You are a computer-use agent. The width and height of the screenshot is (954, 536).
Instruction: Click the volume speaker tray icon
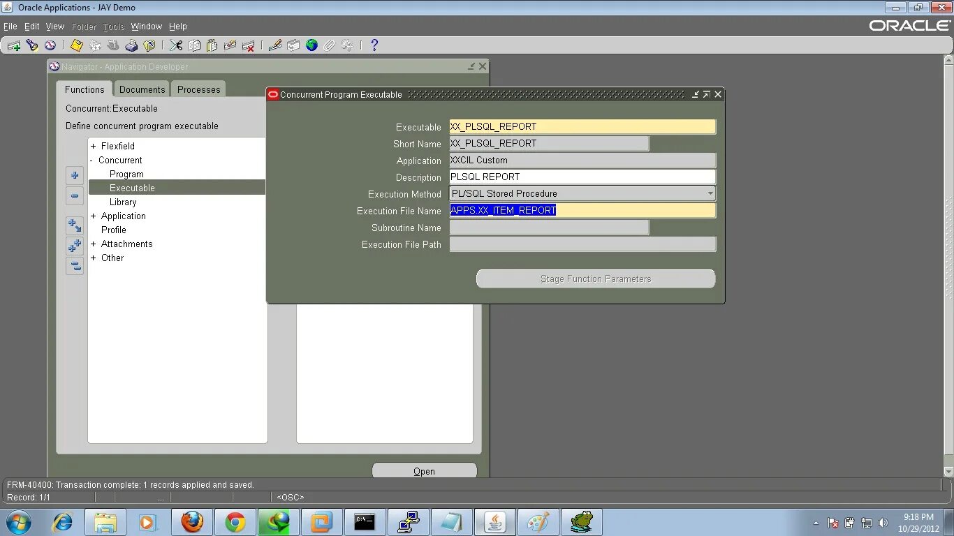[883, 523]
